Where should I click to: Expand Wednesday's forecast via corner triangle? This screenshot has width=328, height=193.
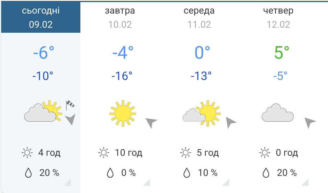[x=226, y=183]
